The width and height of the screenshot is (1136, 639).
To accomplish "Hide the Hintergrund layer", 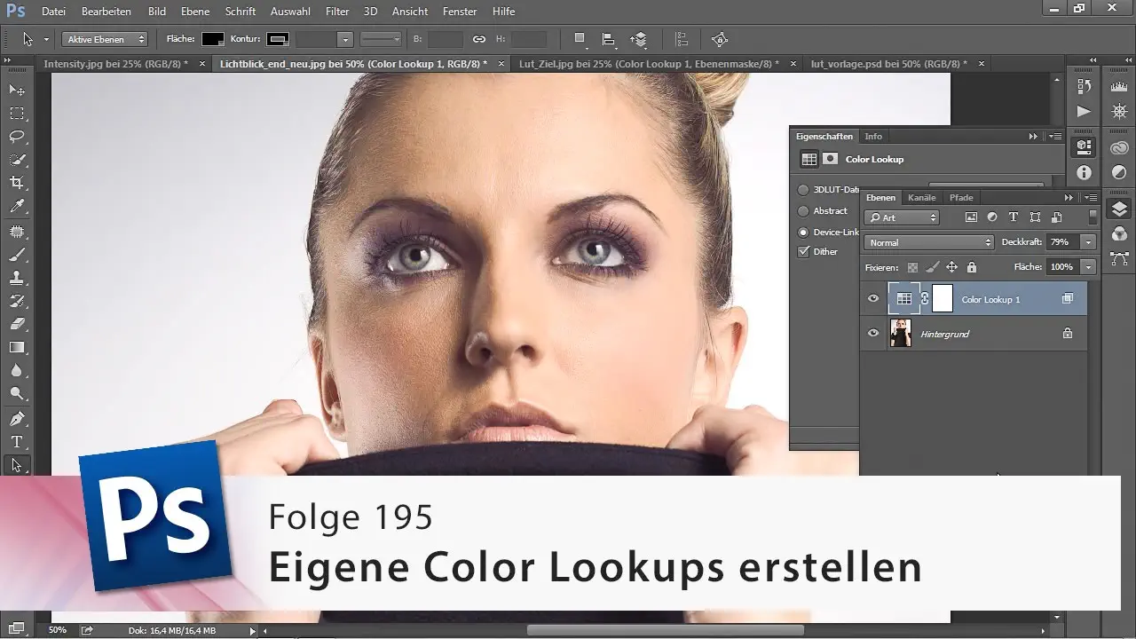I will point(874,333).
